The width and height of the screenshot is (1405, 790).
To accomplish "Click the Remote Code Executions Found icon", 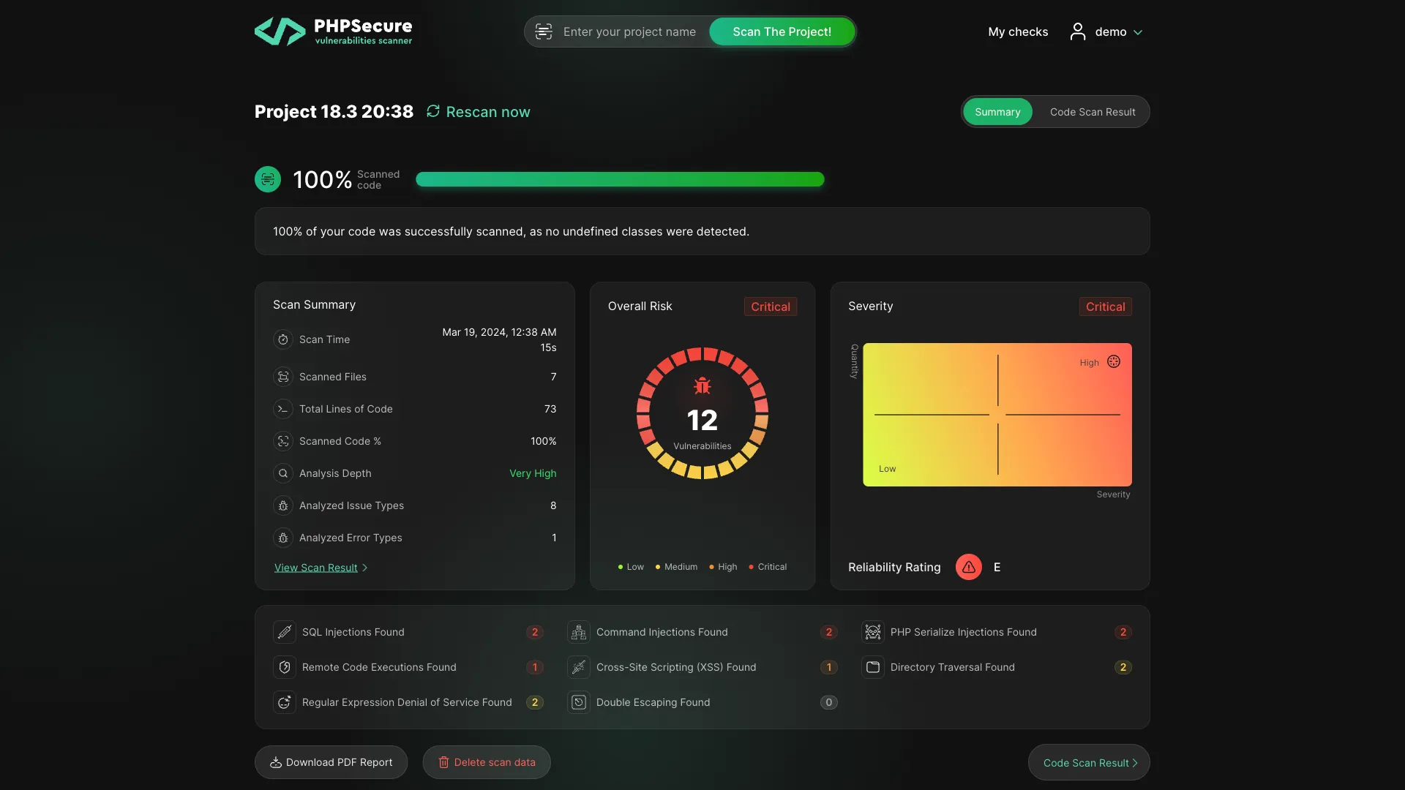I will (x=282, y=666).
